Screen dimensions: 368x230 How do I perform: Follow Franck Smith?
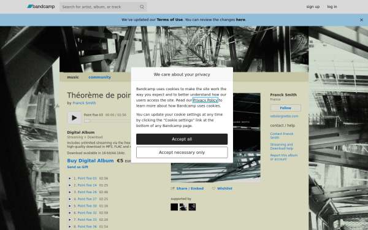coord(285,108)
